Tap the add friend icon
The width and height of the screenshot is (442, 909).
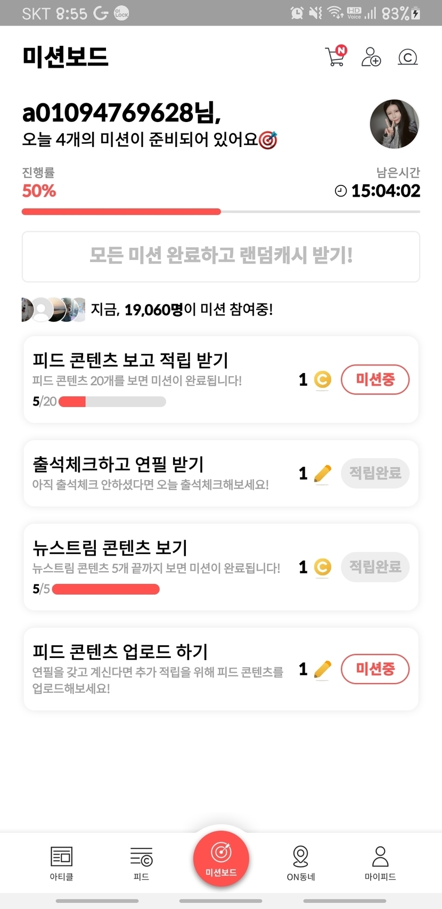click(371, 56)
